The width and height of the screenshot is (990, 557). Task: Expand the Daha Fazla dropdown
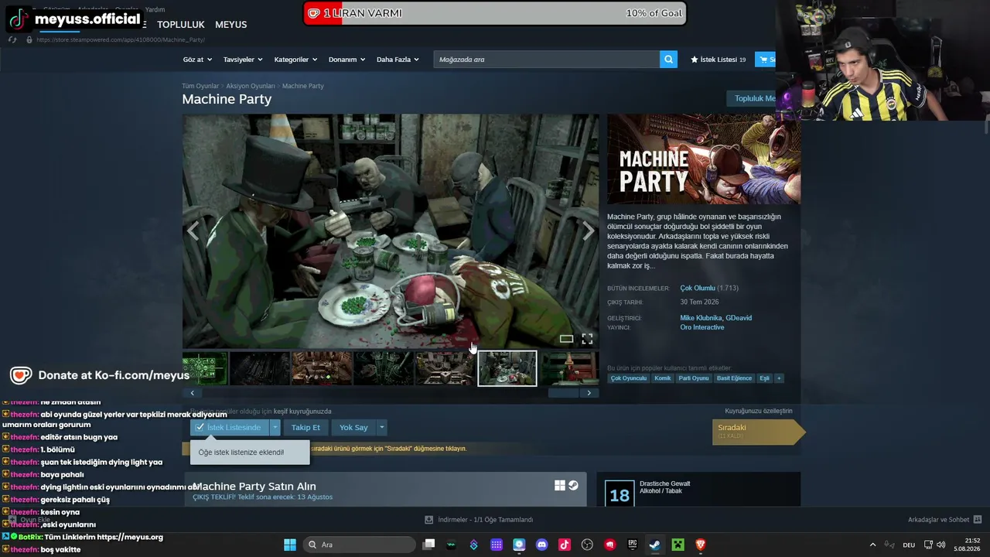pyautogui.click(x=398, y=60)
